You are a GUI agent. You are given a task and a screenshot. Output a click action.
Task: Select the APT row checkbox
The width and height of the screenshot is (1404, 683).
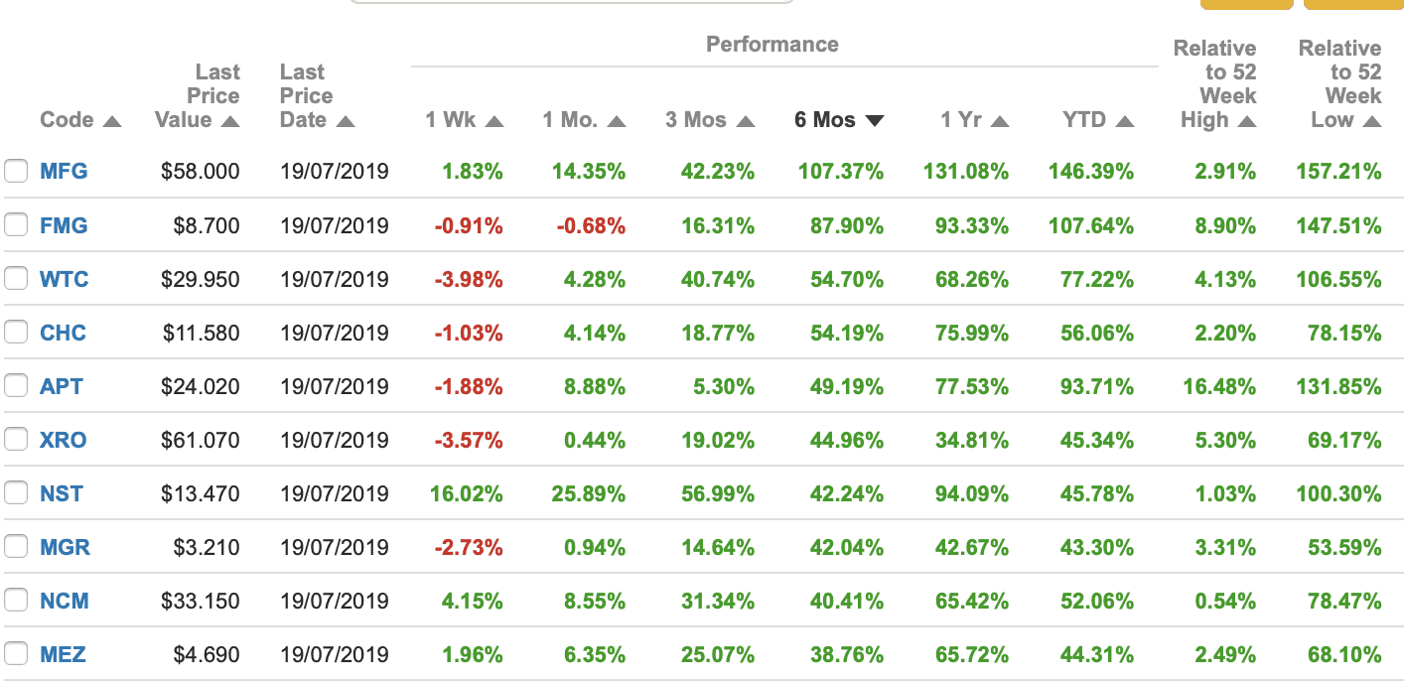click(16, 386)
